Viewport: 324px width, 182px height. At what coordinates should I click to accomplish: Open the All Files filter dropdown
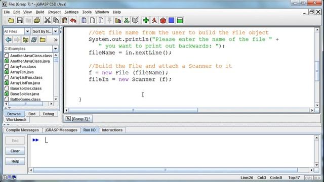tap(27, 31)
